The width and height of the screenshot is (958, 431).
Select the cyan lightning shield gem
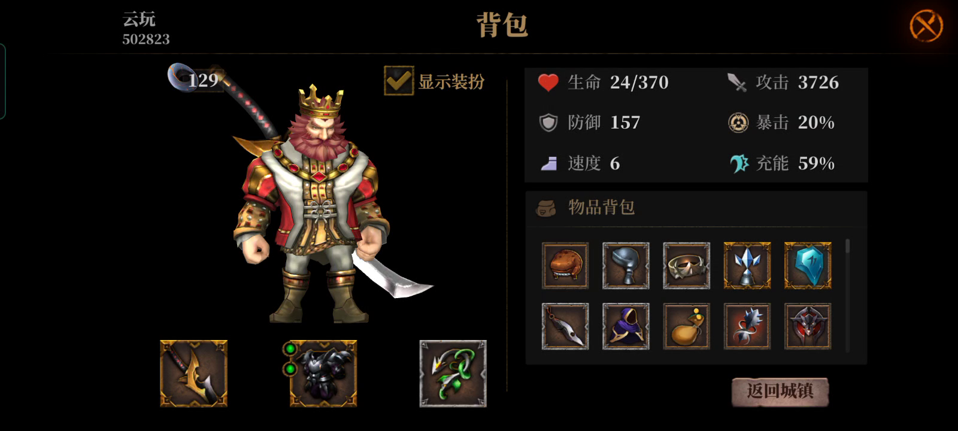pos(808,266)
